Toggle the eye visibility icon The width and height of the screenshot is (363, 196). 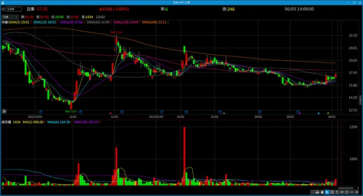pyautogui.click(x=342, y=192)
